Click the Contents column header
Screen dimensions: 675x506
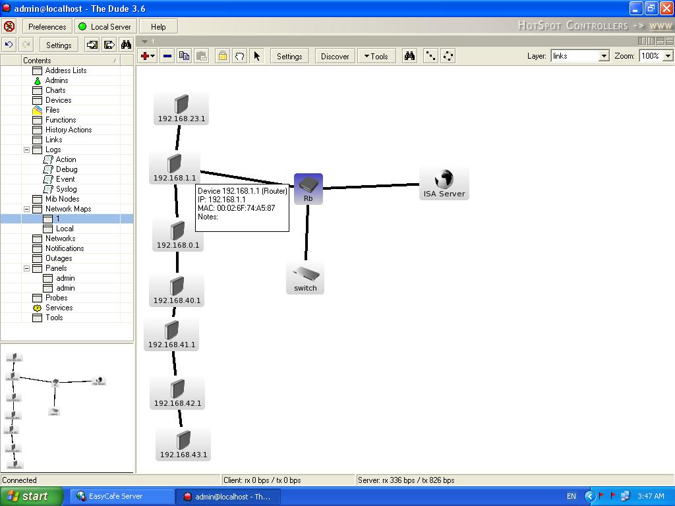click(71, 60)
